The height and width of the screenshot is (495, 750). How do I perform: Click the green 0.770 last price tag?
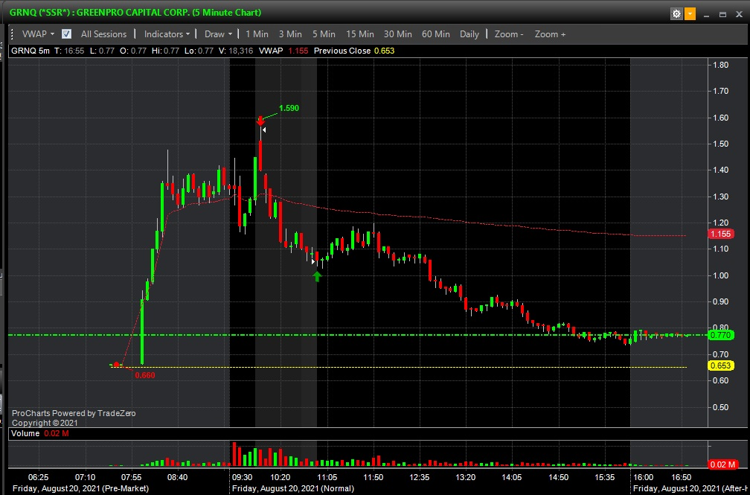(720, 335)
